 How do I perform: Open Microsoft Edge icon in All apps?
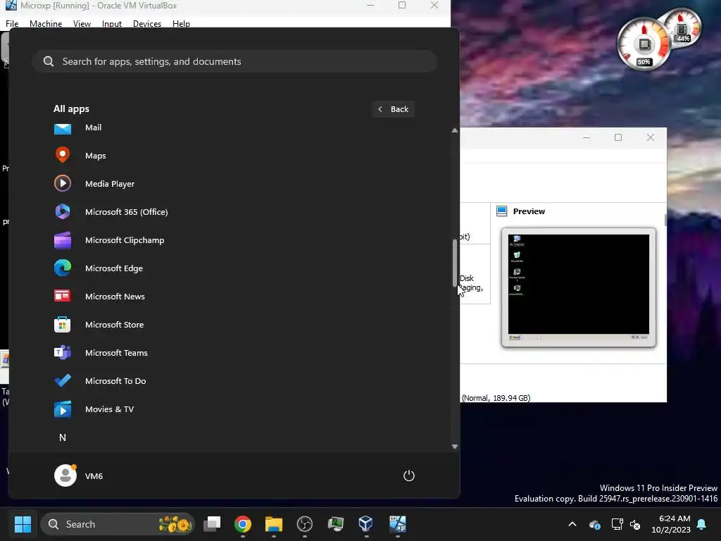[63, 268]
